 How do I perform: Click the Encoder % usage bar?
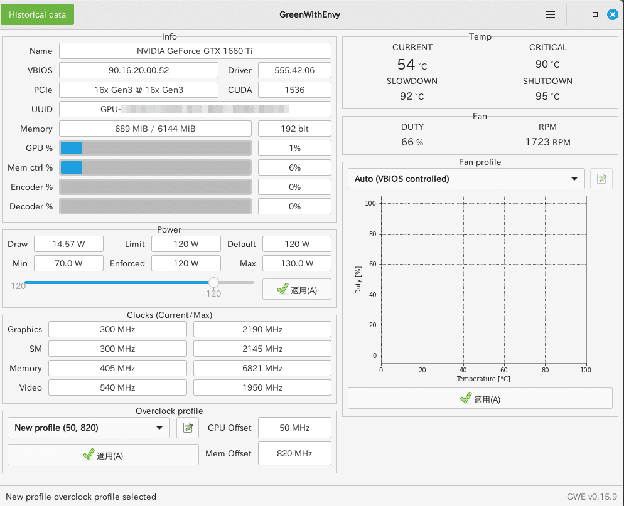[155, 187]
